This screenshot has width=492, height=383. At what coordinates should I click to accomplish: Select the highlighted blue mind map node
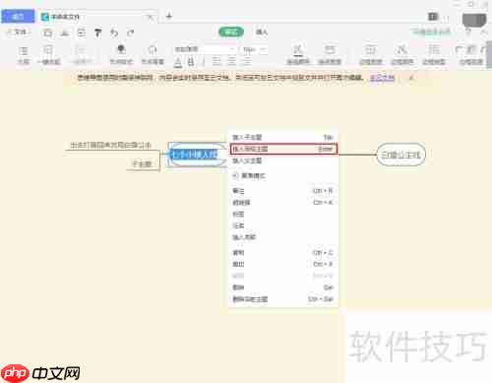[x=196, y=155]
